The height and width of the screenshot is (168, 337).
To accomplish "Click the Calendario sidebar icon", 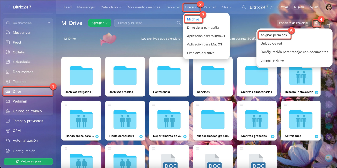I will coord(8,62).
